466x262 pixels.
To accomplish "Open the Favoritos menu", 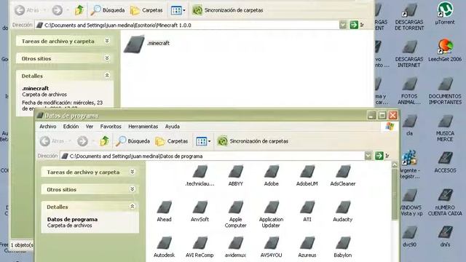I will pos(111,127).
